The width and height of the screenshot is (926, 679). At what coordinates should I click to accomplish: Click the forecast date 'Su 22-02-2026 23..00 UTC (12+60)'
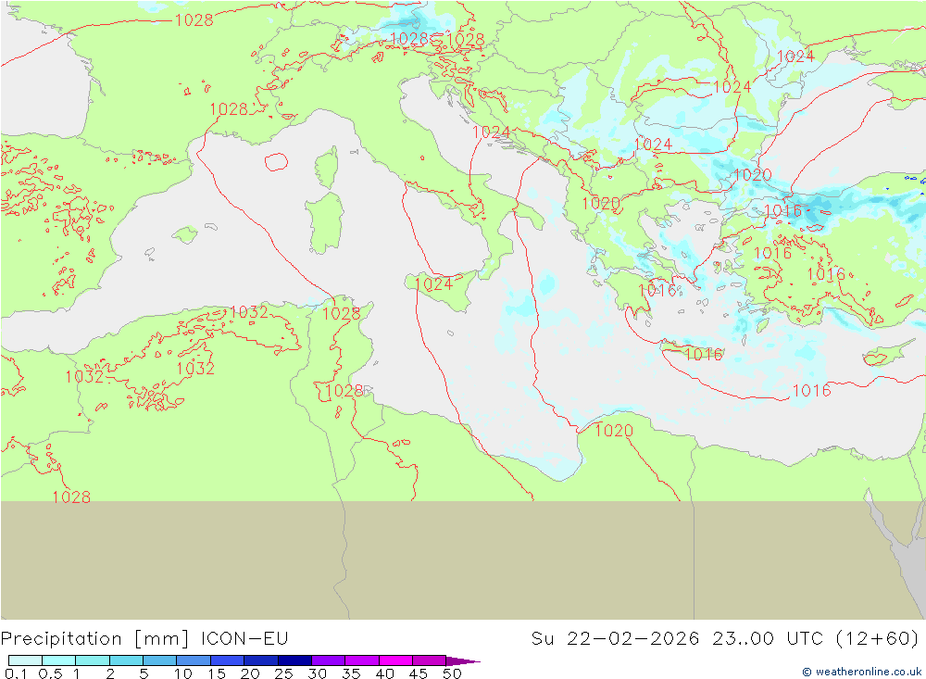coord(725,639)
